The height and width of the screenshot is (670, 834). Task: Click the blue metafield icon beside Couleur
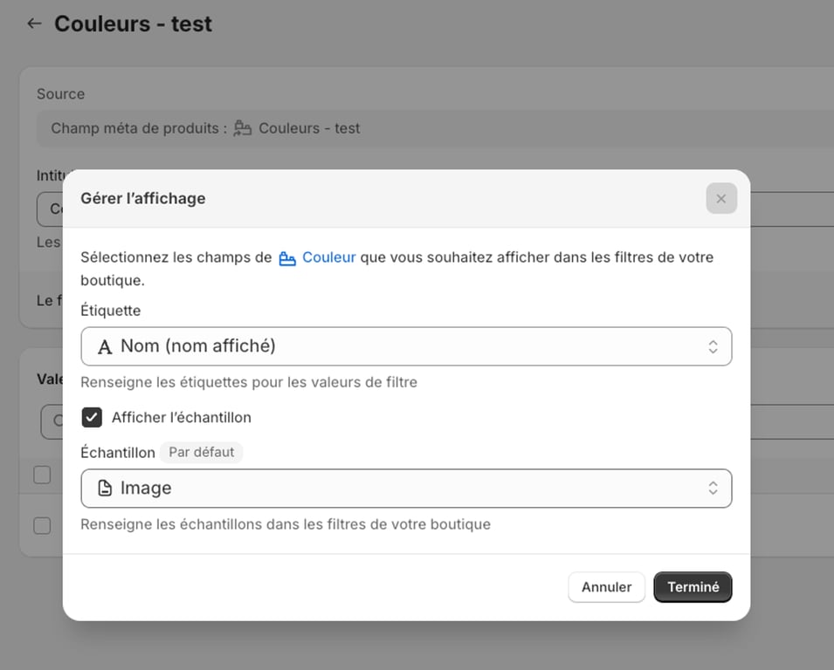(286, 257)
